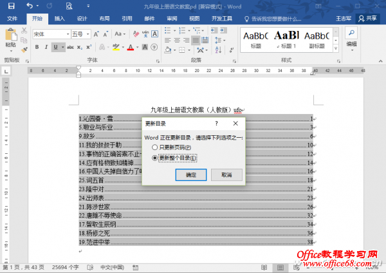Center align the text
The width and height of the screenshot is (386, 273).
(x=177, y=40)
